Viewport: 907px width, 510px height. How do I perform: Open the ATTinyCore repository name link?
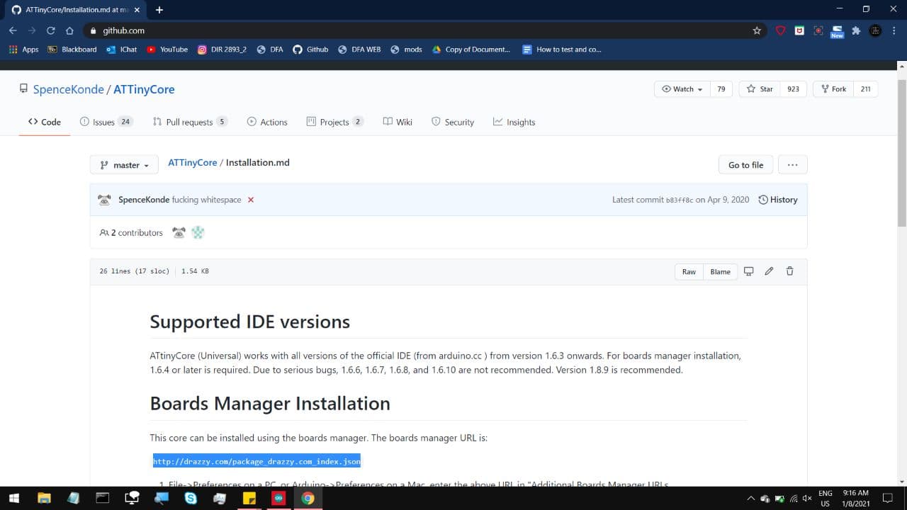pyautogui.click(x=144, y=89)
